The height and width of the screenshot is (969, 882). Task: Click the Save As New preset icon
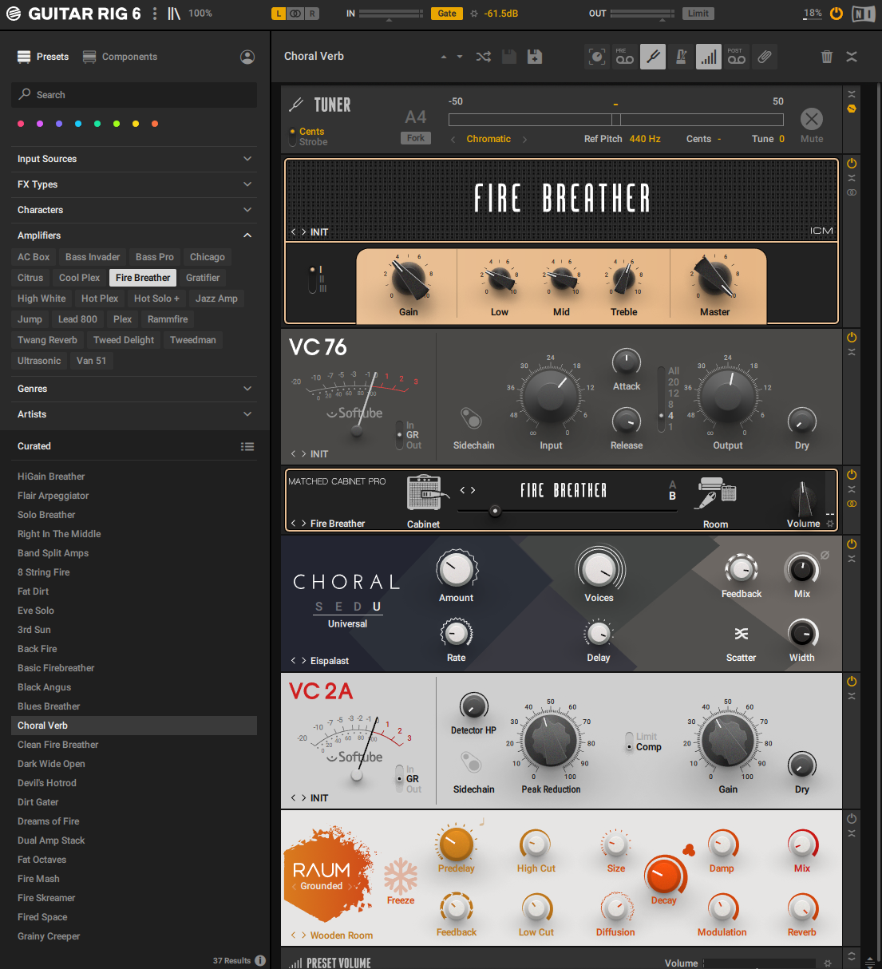point(535,57)
